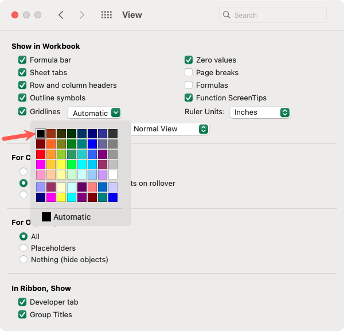Choose the white color swatch
The image size is (344, 331).
[113, 174]
